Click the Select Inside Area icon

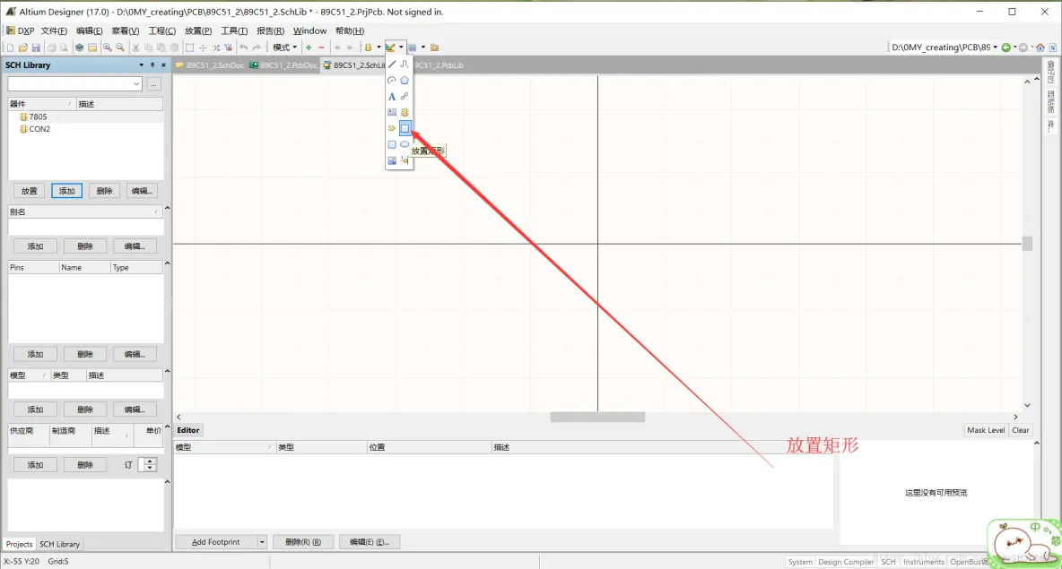click(189, 47)
